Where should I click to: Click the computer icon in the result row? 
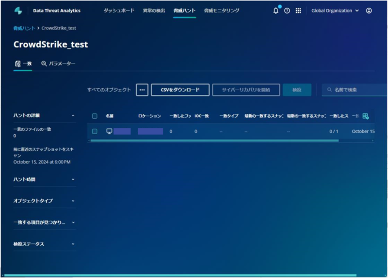[x=109, y=131]
